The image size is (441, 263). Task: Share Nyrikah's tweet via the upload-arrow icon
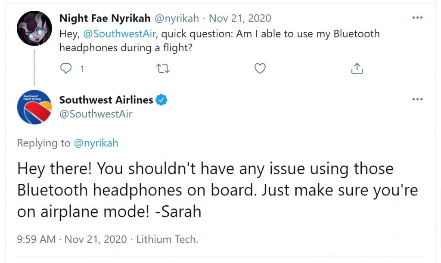357,68
